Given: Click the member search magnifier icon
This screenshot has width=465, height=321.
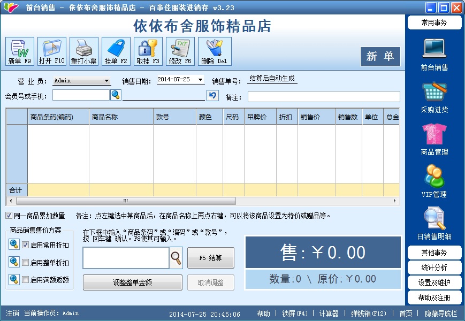Looking at the screenshot, I should click(x=116, y=95).
